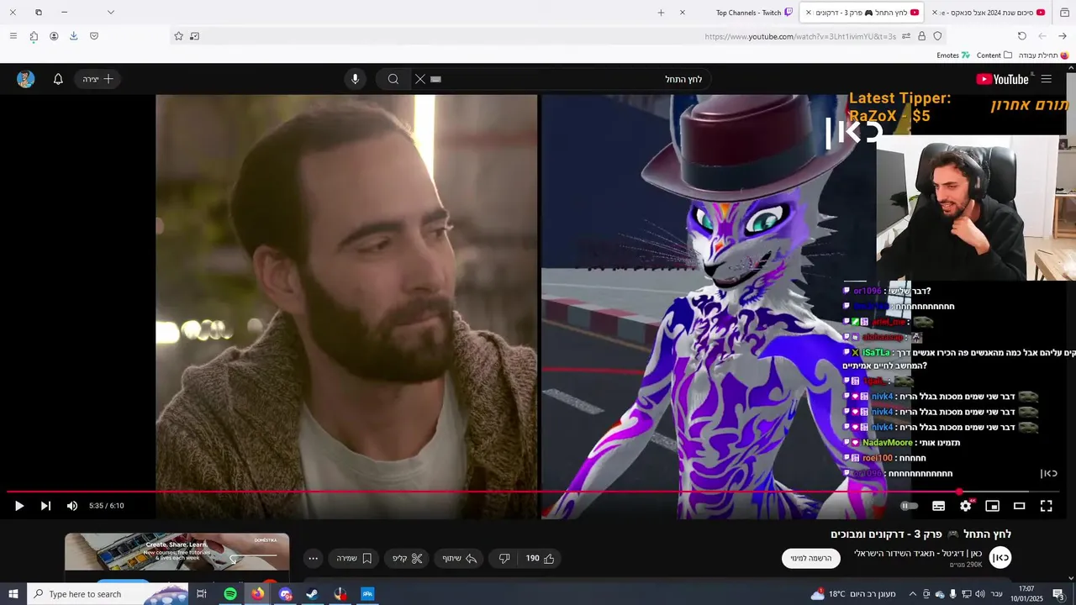Click the page scrollbar down arrow
Viewport: 1076px width, 605px height.
(x=1069, y=577)
